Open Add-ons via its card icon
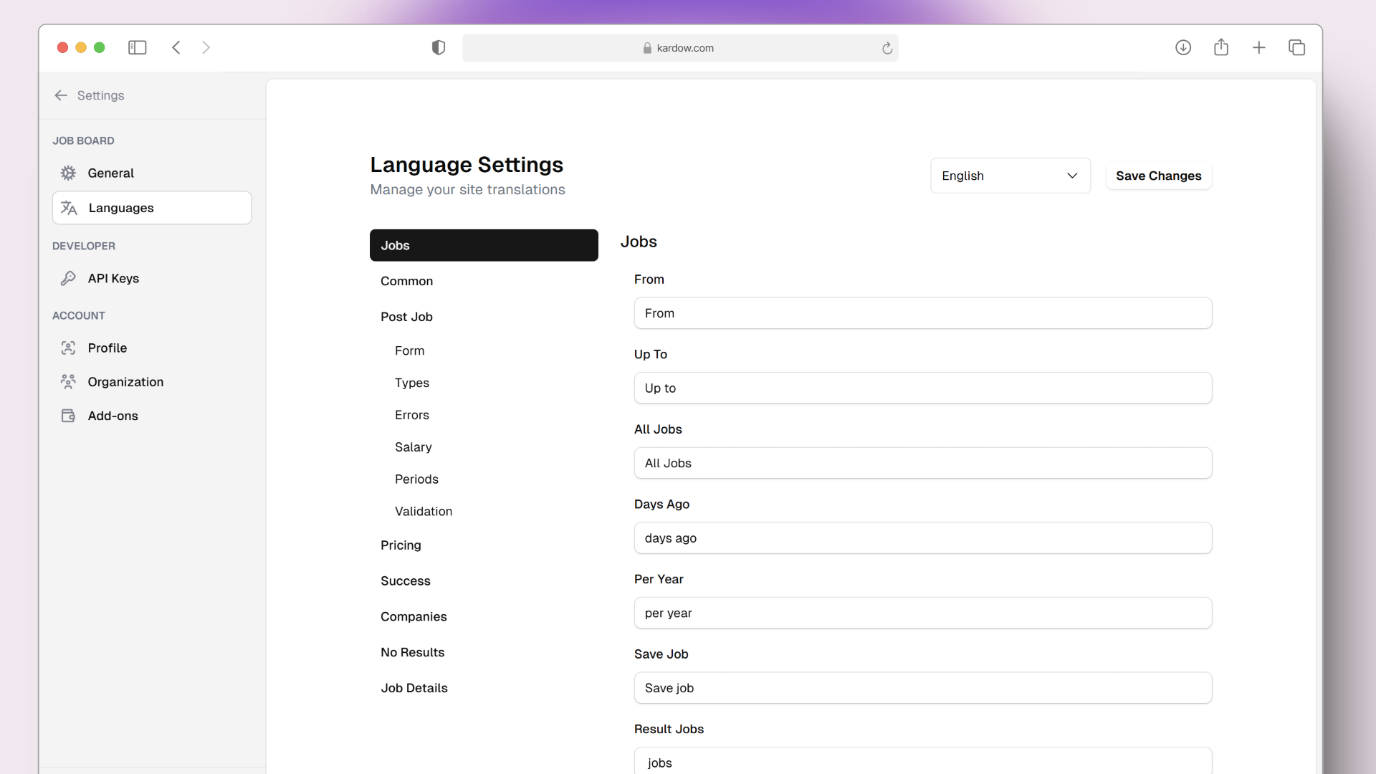The height and width of the screenshot is (774, 1376). coord(68,416)
